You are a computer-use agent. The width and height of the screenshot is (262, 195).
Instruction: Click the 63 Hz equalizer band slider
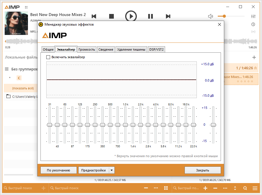[x=65, y=125]
